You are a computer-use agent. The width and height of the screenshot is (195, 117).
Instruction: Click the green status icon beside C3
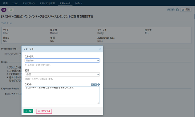pyautogui.click(x=11, y=10)
